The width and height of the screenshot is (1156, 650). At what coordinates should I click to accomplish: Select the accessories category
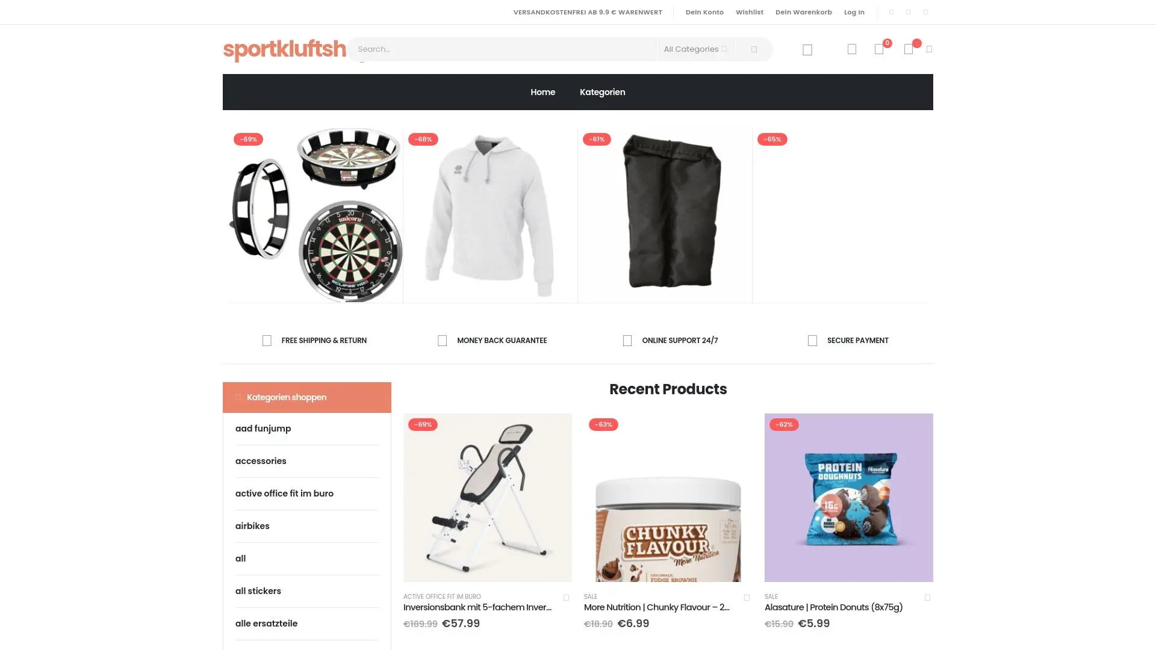(x=261, y=461)
